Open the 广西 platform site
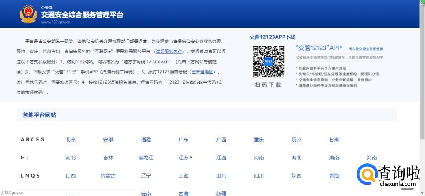 [221, 140]
